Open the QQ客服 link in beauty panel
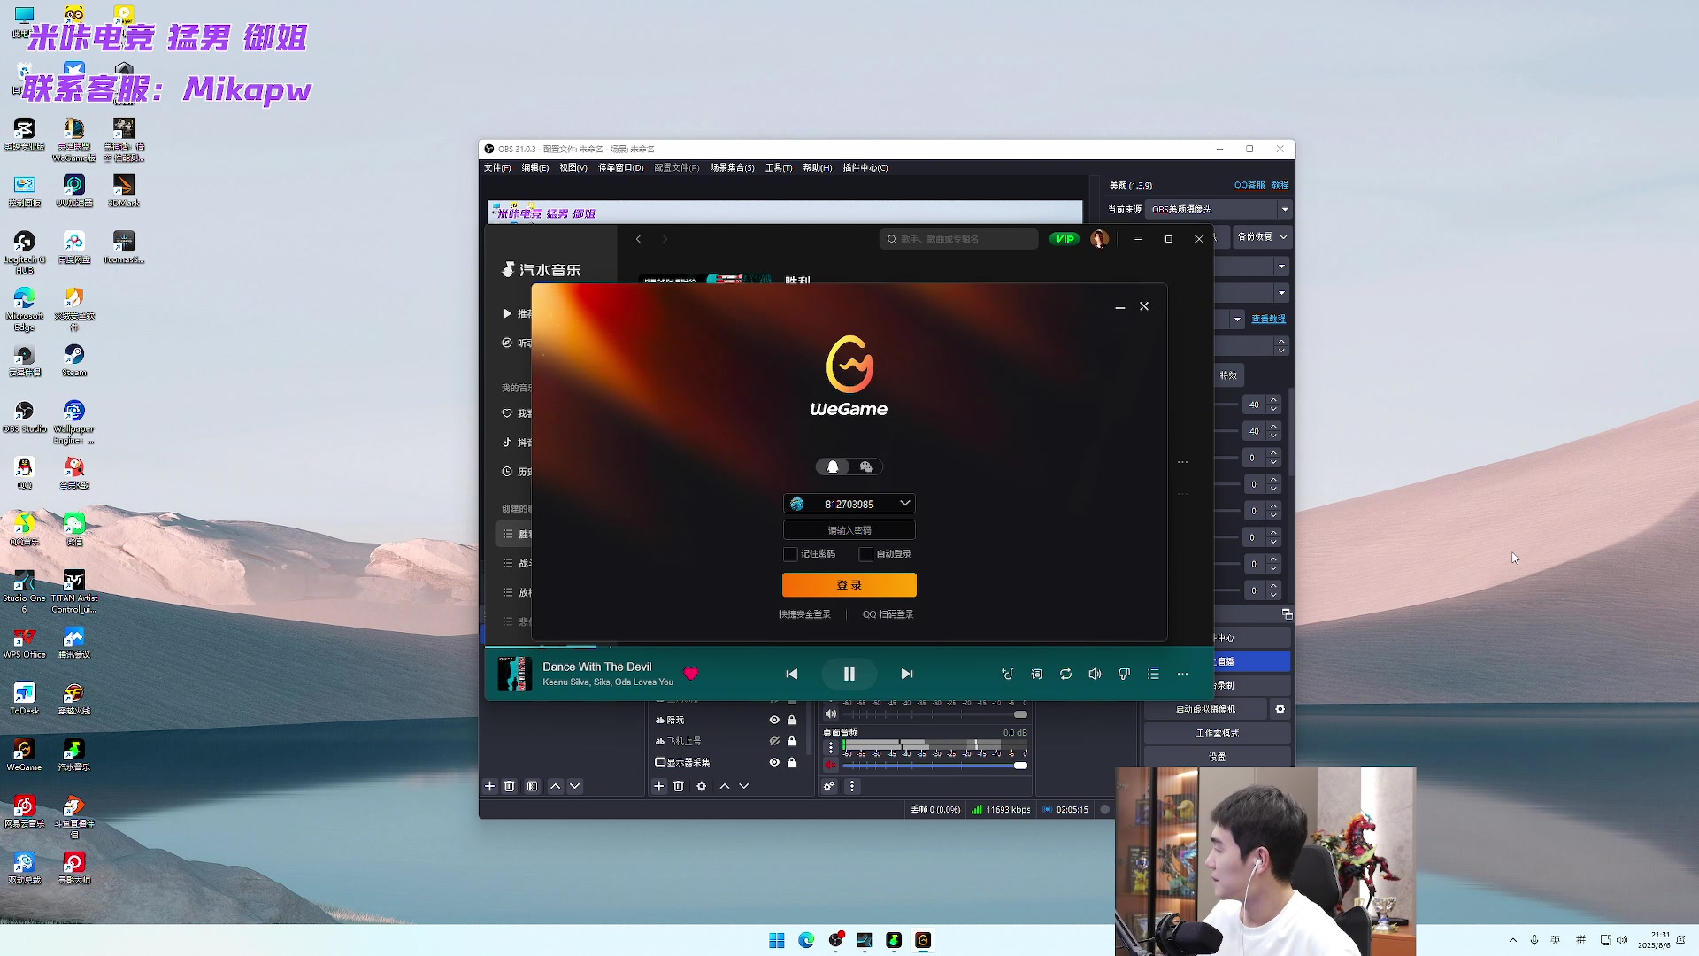1699x956 pixels. click(x=1249, y=185)
